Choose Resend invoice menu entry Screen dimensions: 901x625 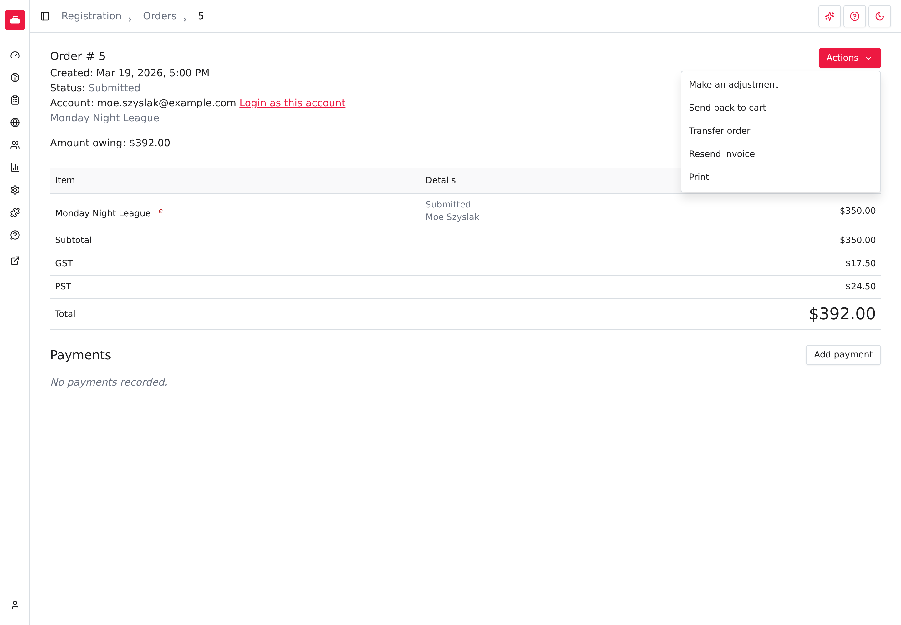coord(781,154)
